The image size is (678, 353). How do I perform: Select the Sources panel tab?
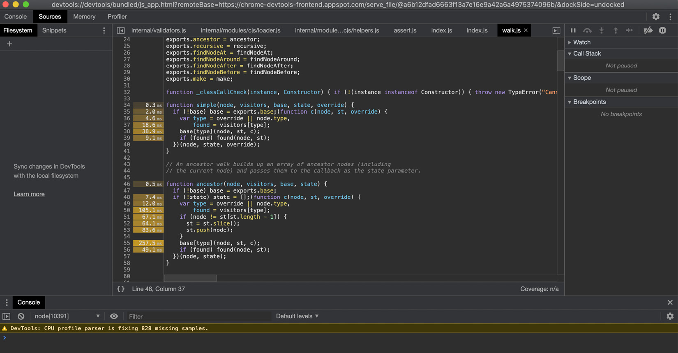pos(50,17)
